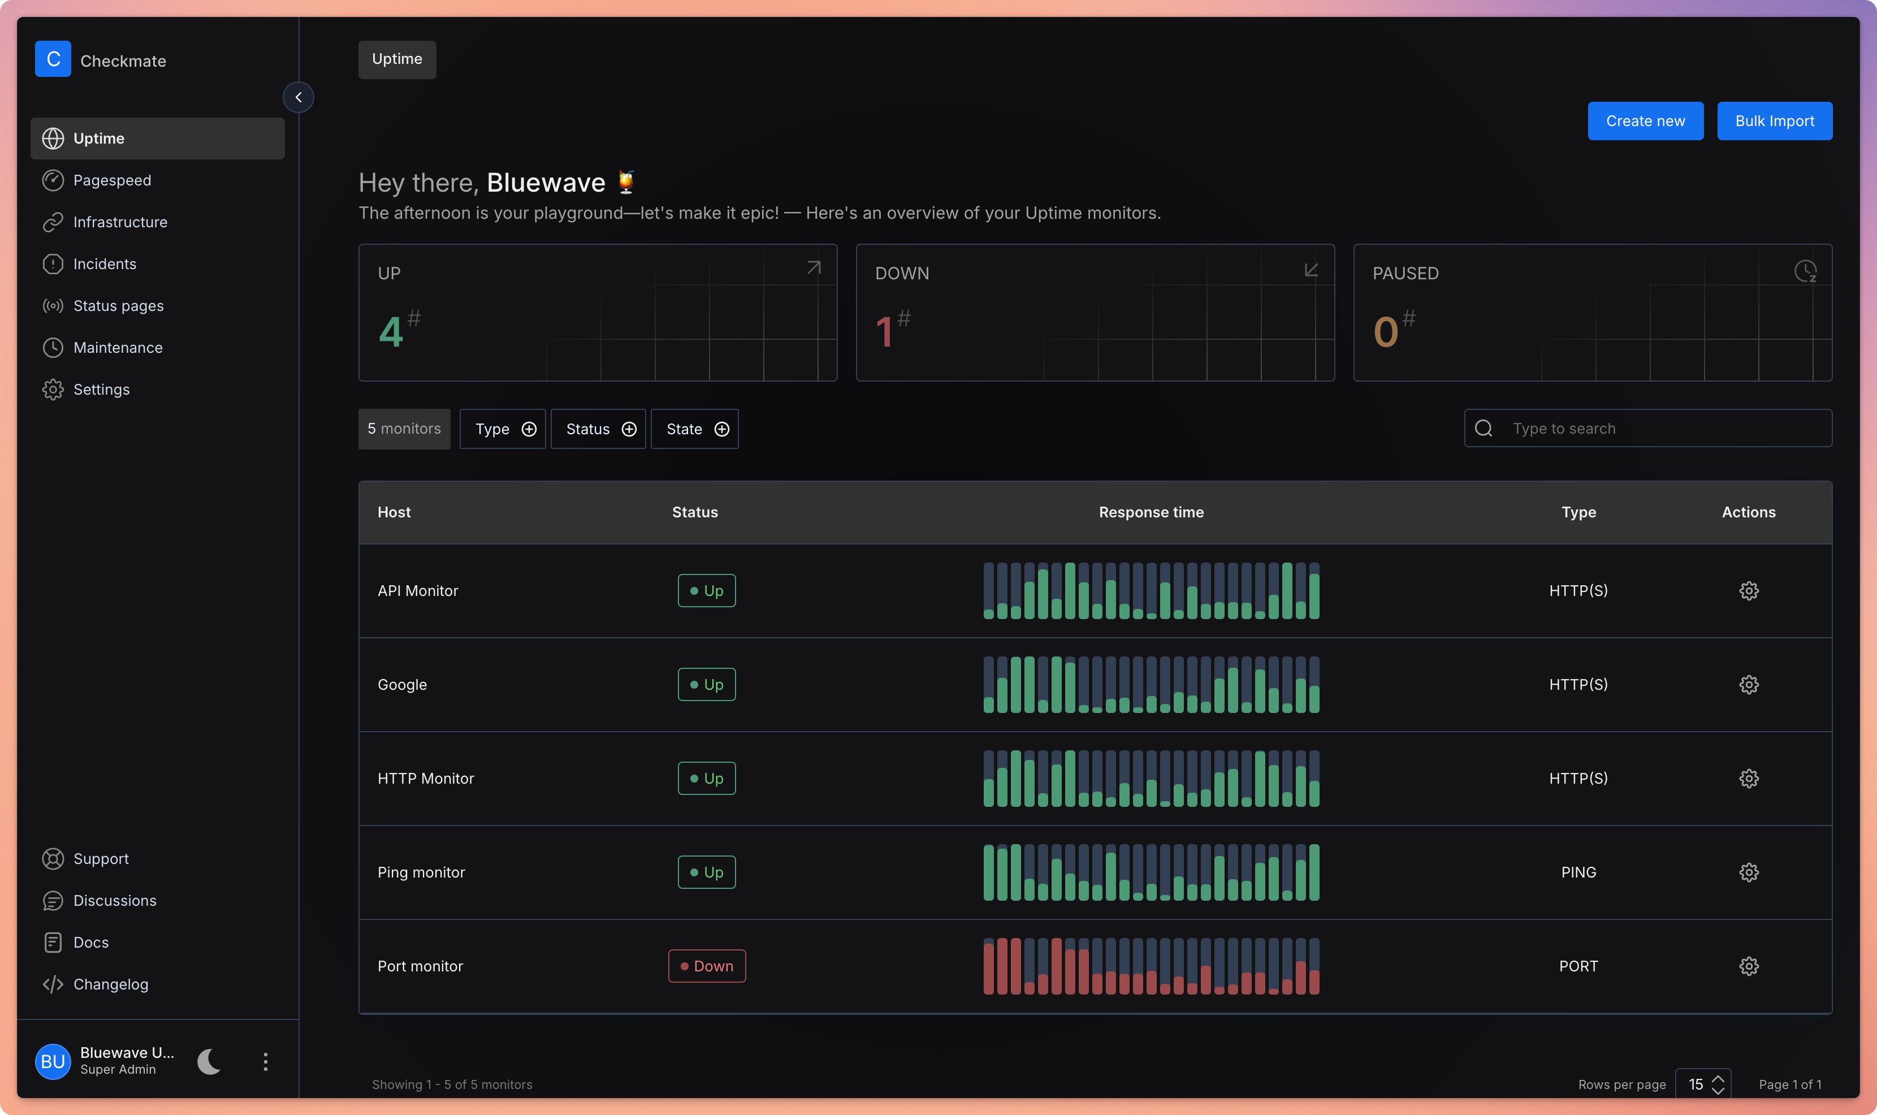Click the Create new button

[1645, 121]
